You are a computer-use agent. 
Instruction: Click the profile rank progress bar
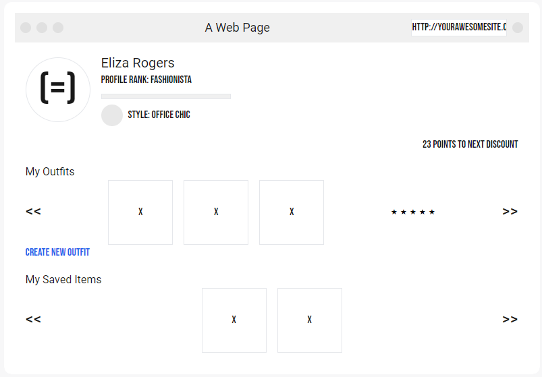pyautogui.click(x=166, y=96)
